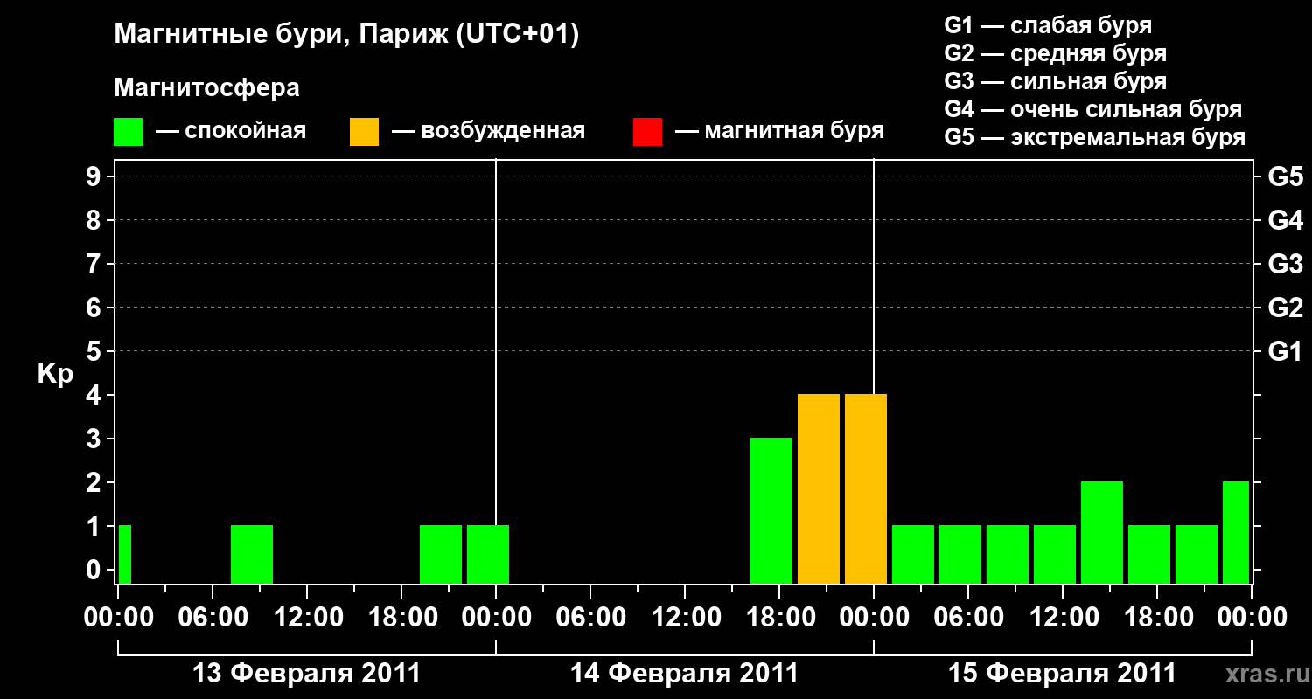Click the G2 label on the right axis
The height and width of the screenshot is (699, 1312).
click(x=1285, y=308)
